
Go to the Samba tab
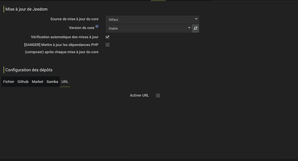(x=52, y=82)
